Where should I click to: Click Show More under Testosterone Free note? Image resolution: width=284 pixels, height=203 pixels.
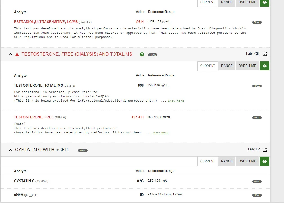click(160, 133)
